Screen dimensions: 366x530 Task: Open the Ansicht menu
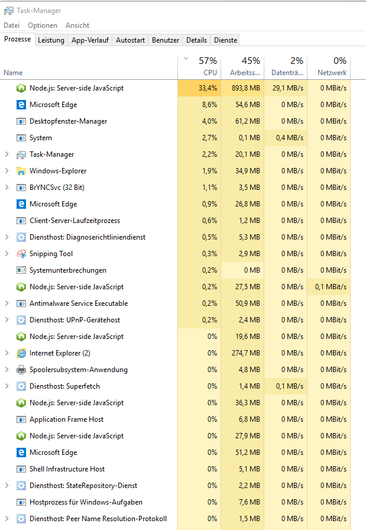coord(77,25)
